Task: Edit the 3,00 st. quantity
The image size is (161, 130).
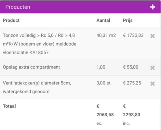Action: click(104, 83)
